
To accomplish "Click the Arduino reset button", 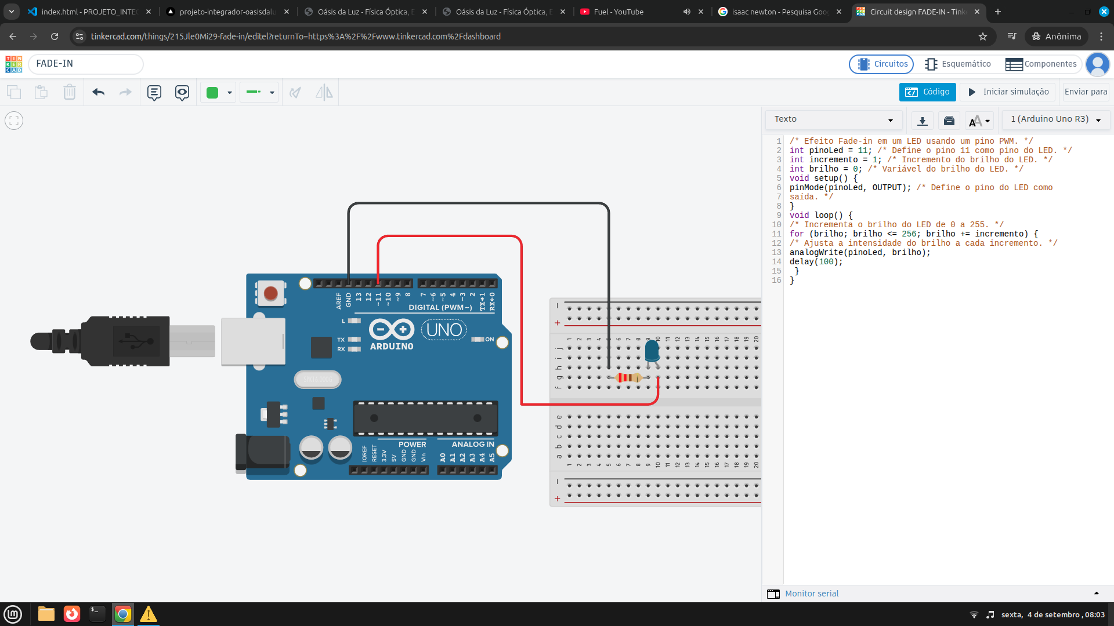I will coord(270,293).
